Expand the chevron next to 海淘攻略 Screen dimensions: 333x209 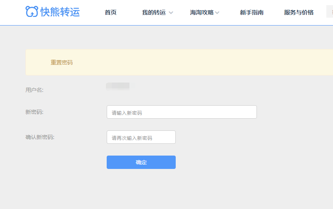pyautogui.click(x=217, y=13)
